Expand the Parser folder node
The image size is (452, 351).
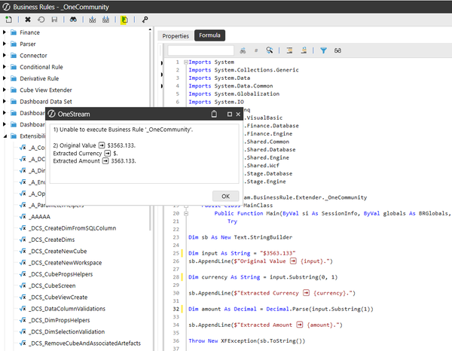(x=5, y=44)
